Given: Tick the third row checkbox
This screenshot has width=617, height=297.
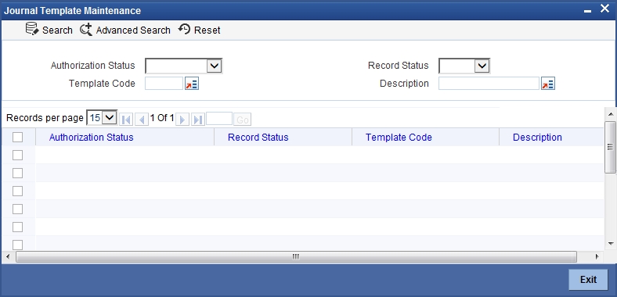Looking at the screenshot, I should 18,191.
